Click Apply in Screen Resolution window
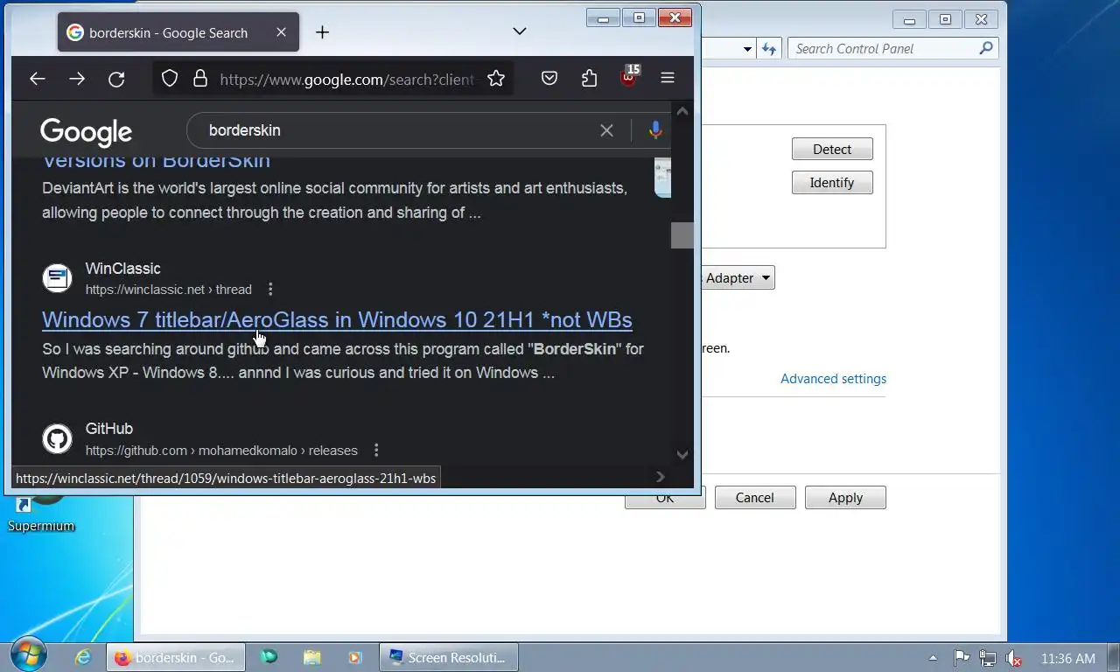Image resolution: width=1120 pixels, height=672 pixels. 845,498
